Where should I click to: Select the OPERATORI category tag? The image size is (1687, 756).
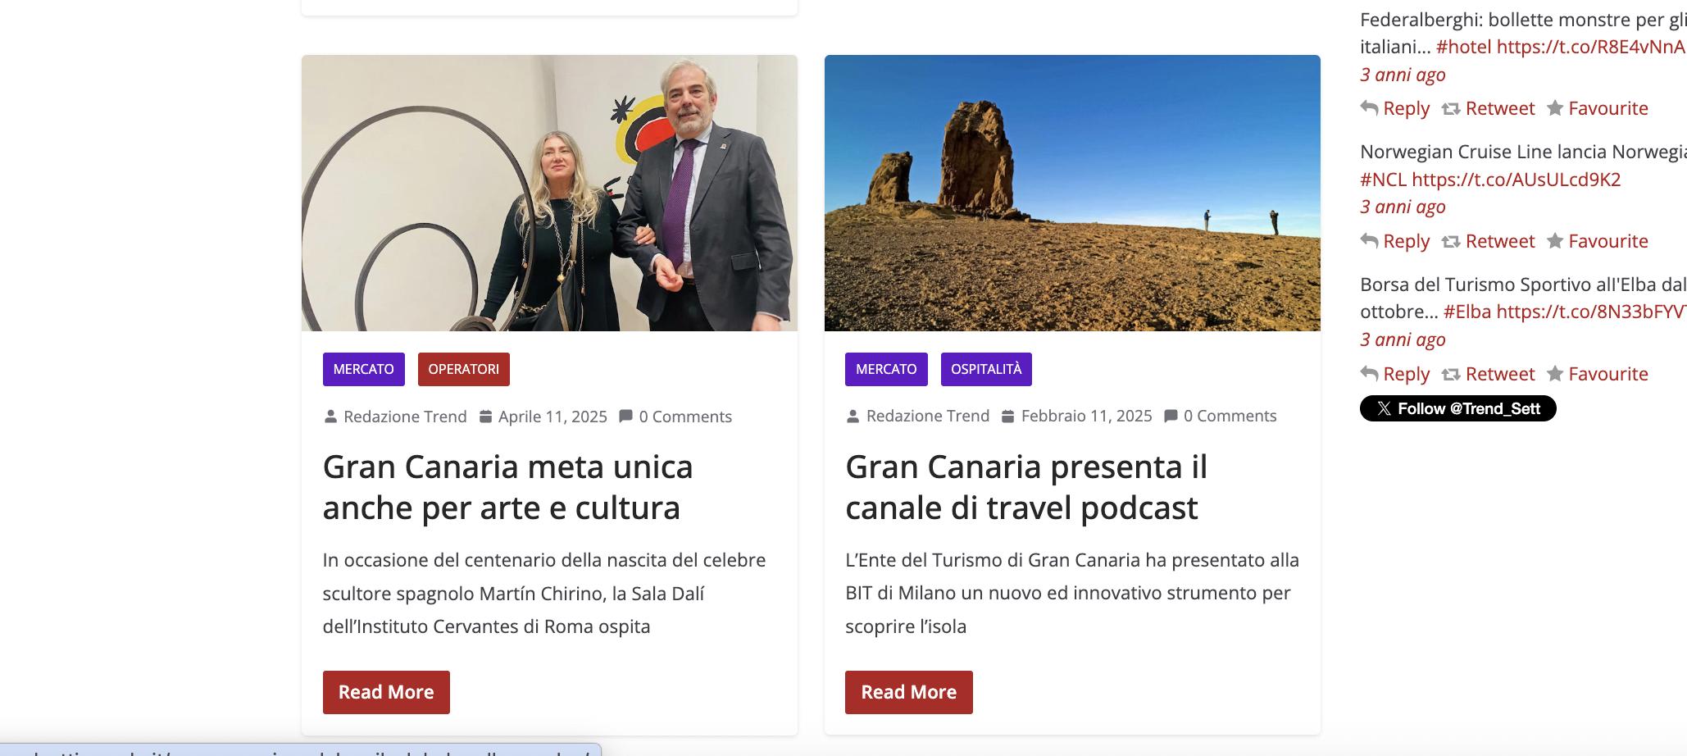(464, 369)
